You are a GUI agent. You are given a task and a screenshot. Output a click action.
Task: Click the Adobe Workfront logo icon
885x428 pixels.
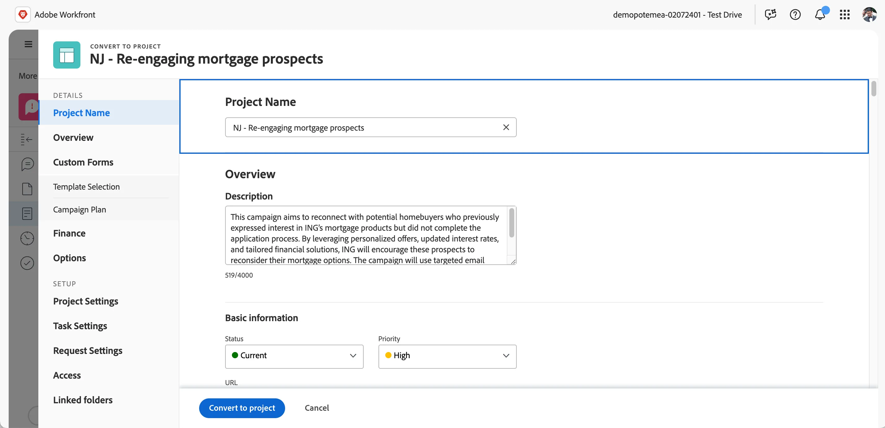pos(23,15)
